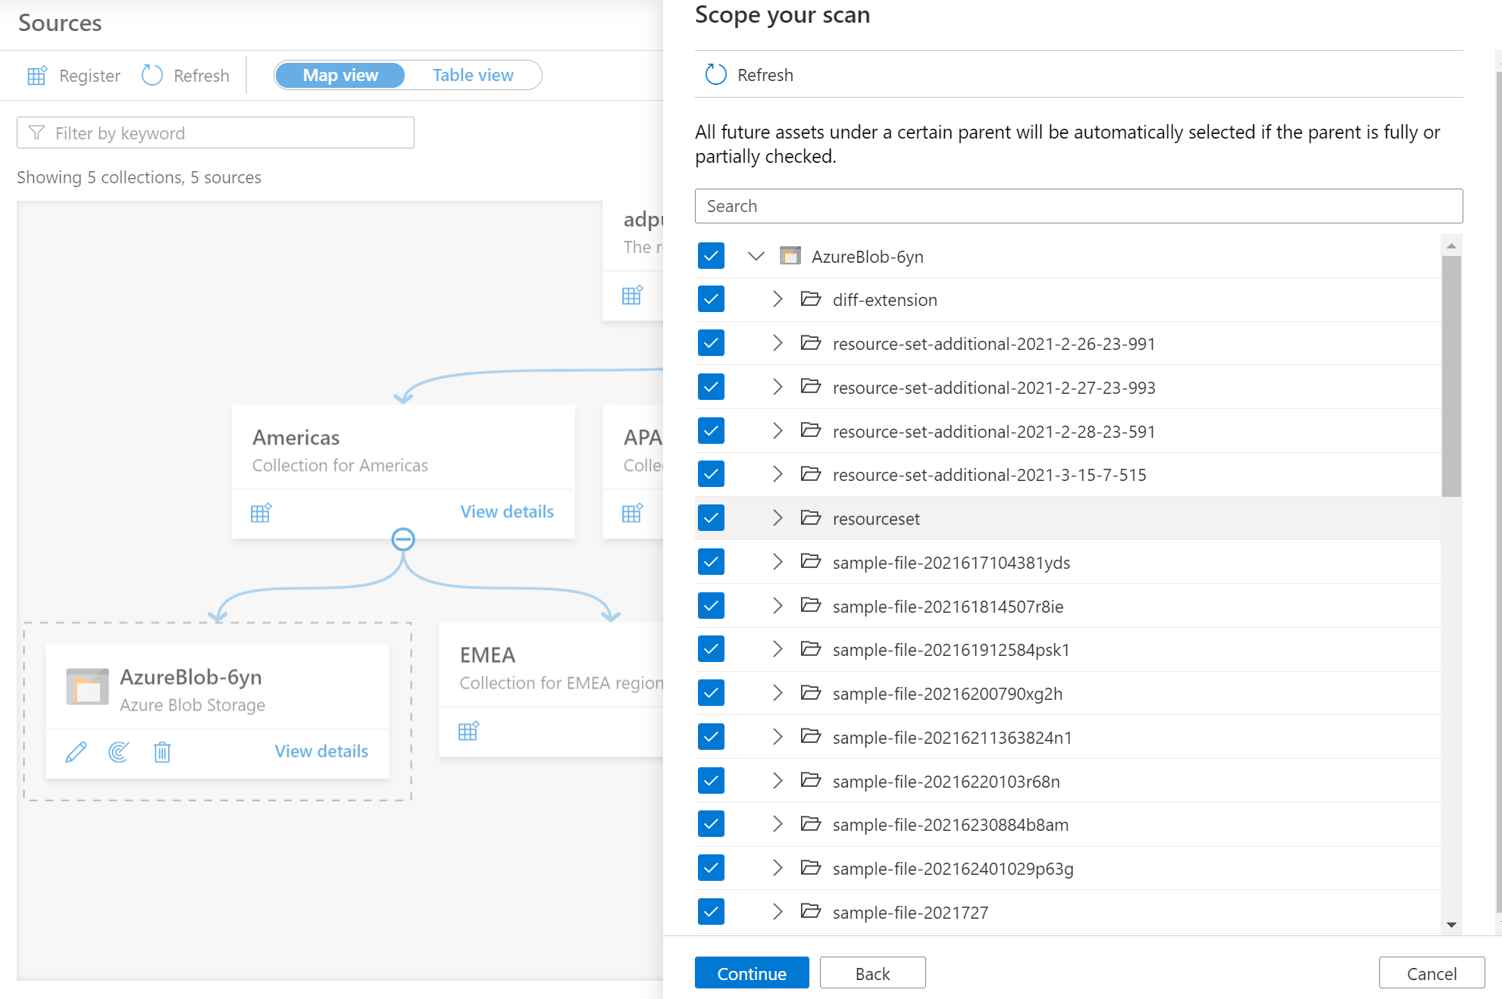Click the grid icon under Americas collection

click(x=260, y=512)
